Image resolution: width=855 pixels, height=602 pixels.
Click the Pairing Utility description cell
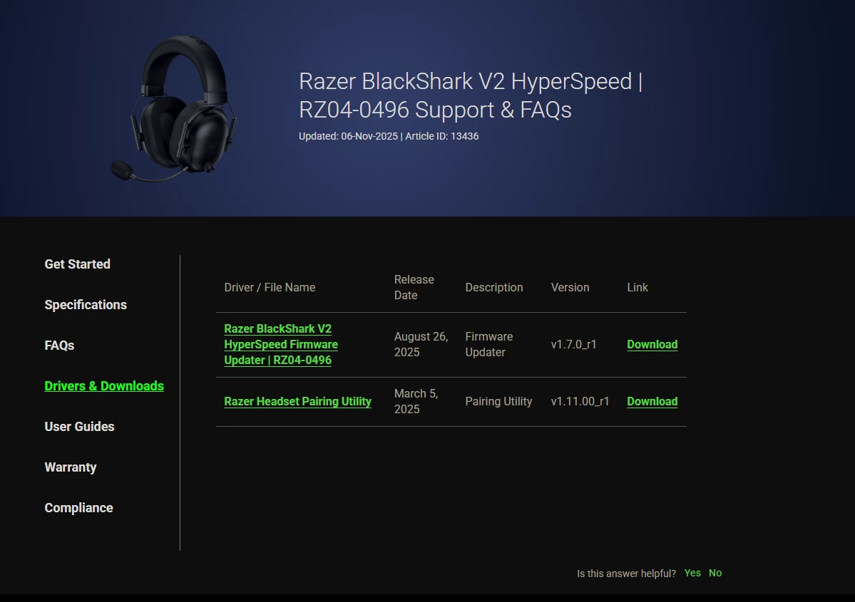pos(498,402)
